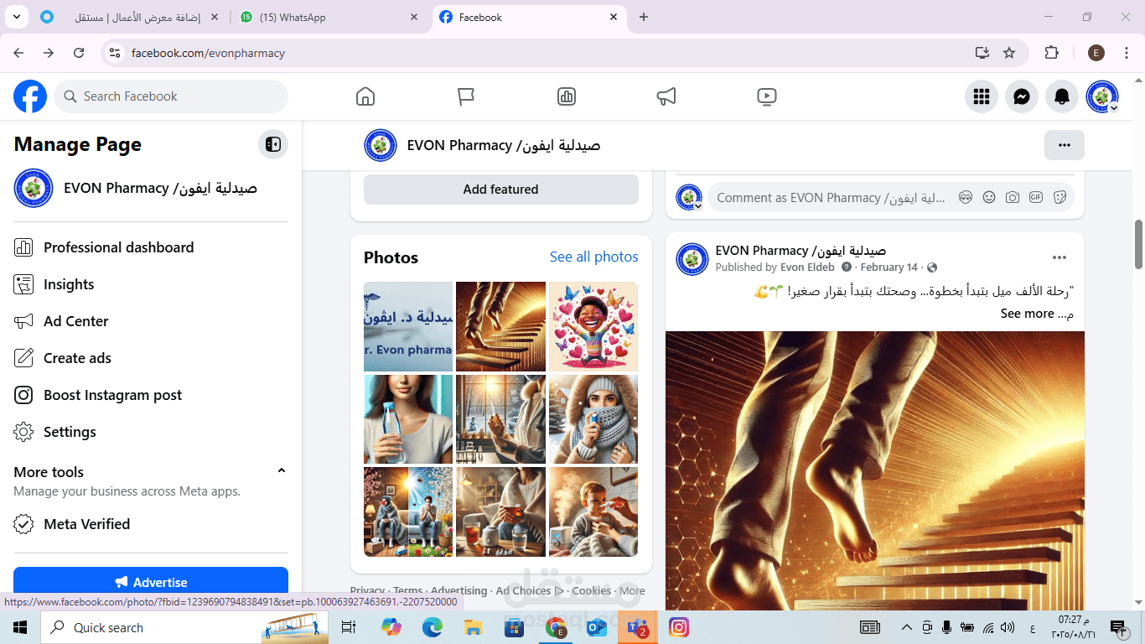Viewport: 1145px width, 644px height.
Task: Collapse the More tools section
Action: coord(282,471)
